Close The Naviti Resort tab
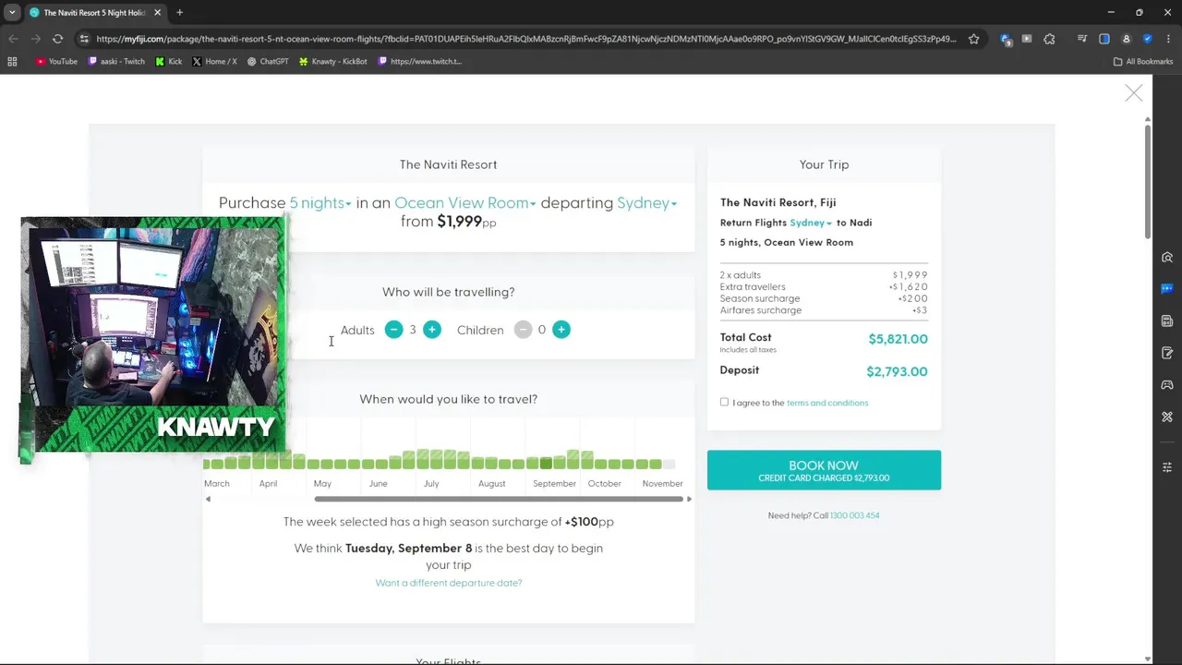 pyautogui.click(x=157, y=12)
